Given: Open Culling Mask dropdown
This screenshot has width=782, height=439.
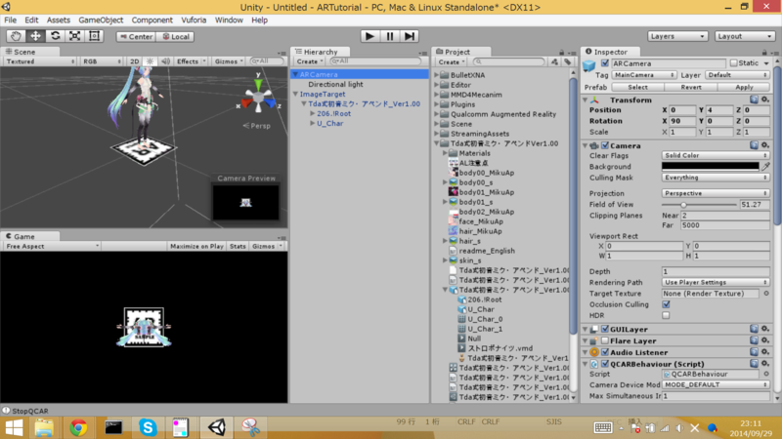Looking at the screenshot, I should [716, 178].
